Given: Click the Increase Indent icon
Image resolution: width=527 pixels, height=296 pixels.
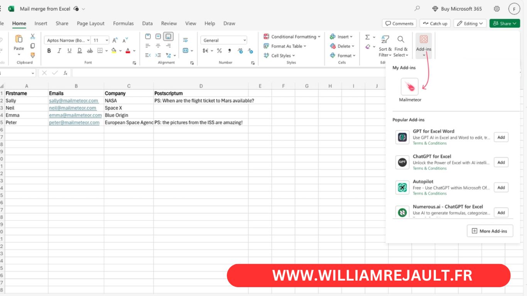Looking at the screenshot, I should click(x=158, y=55).
